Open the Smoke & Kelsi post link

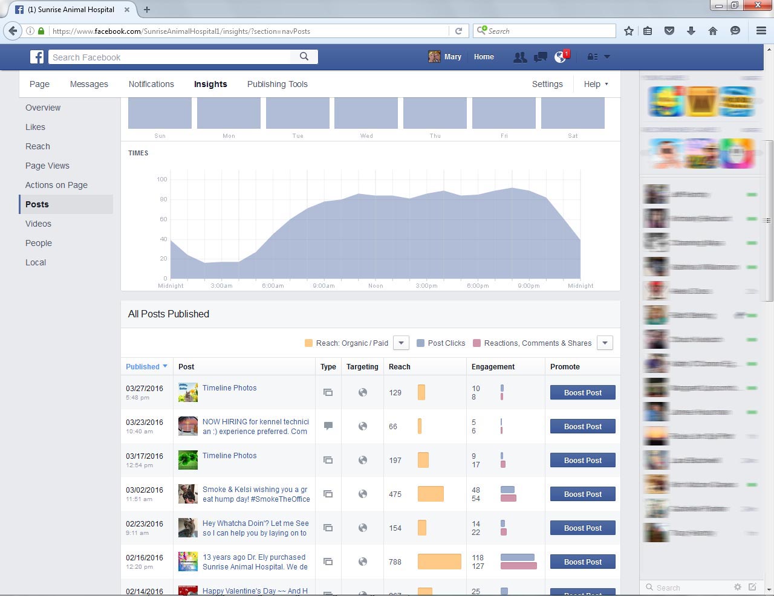(256, 494)
